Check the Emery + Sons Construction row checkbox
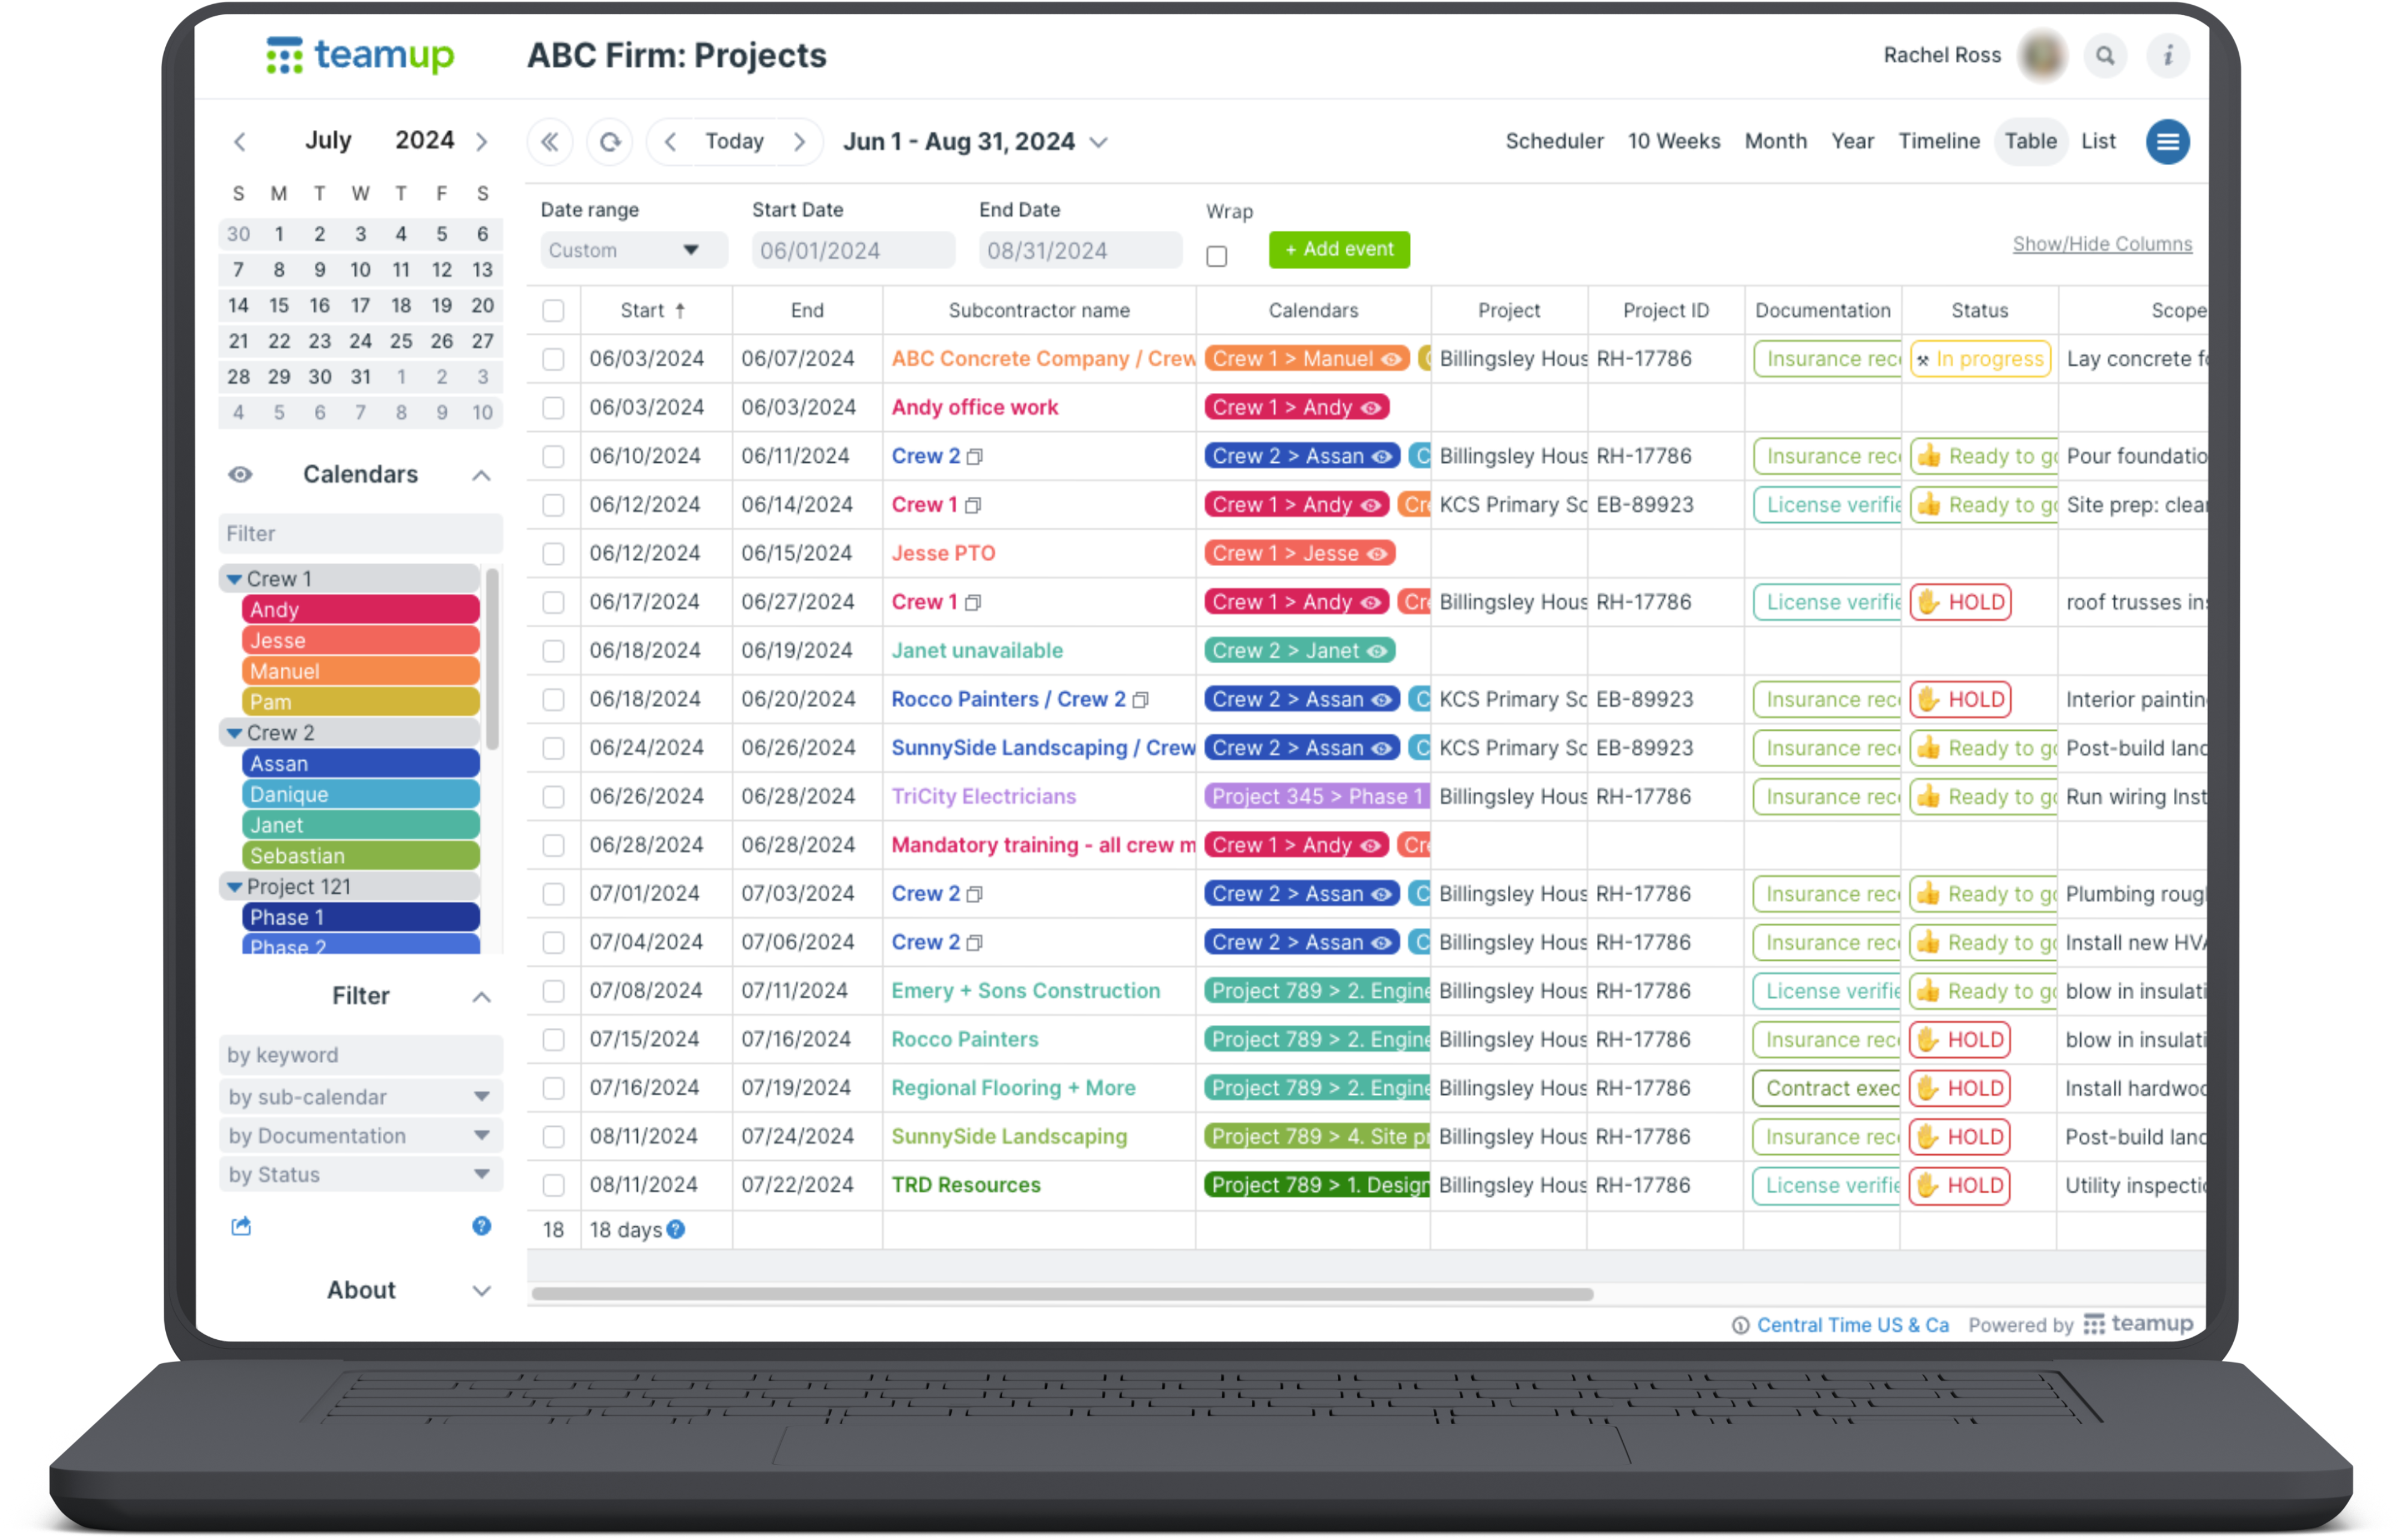 tap(553, 991)
